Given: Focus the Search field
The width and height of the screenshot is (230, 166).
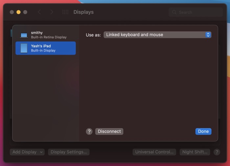Looking at the screenshot, I should [x=195, y=12].
